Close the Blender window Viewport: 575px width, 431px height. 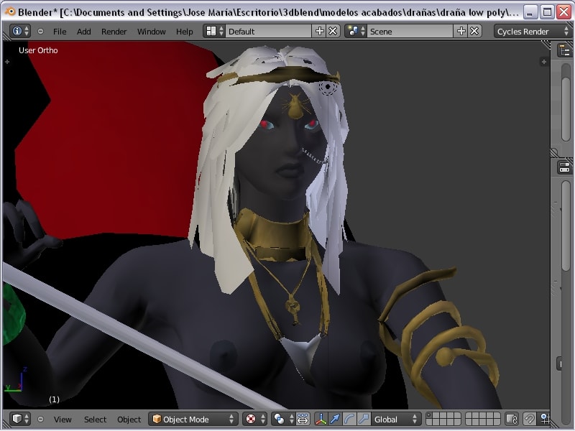click(x=563, y=12)
